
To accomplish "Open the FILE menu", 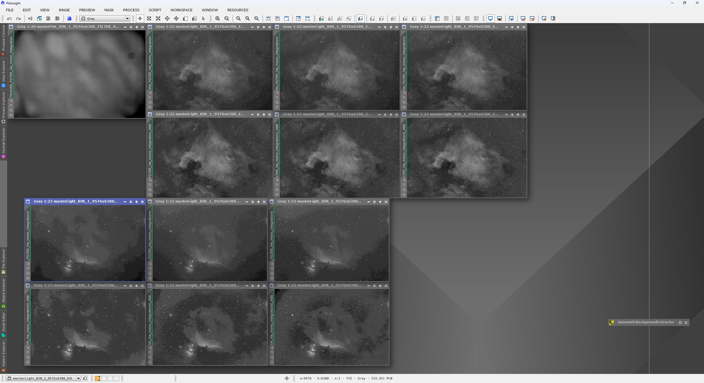I will [x=10, y=10].
